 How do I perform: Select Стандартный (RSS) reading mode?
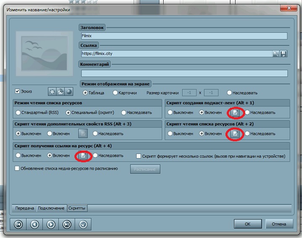pyautogui.click(x=18, y=113)
